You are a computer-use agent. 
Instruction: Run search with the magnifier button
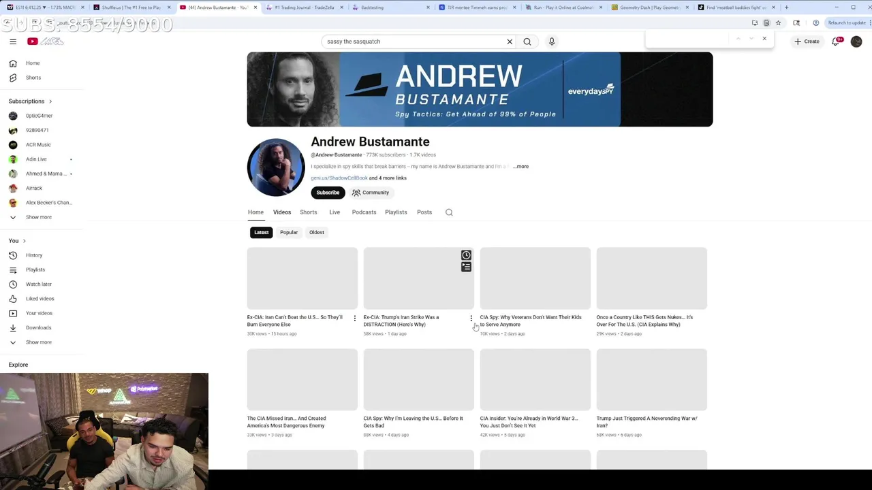(527, 42)
